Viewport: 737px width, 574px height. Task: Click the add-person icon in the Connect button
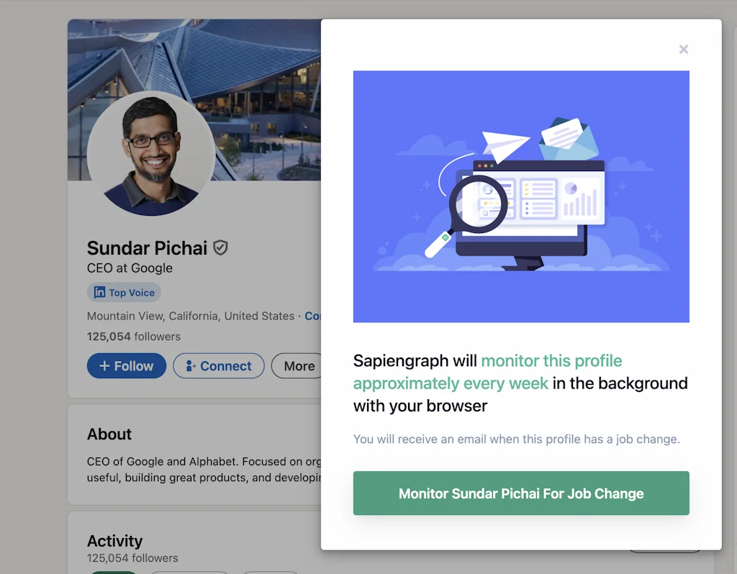tap(190, 365)
